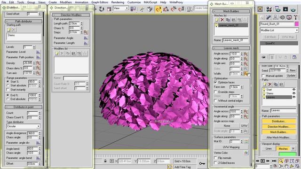Image resolution: width=301 pixels, height=169 pixels.
Task: Delete selected mesh in Meshes list
Action: (222, 20)
